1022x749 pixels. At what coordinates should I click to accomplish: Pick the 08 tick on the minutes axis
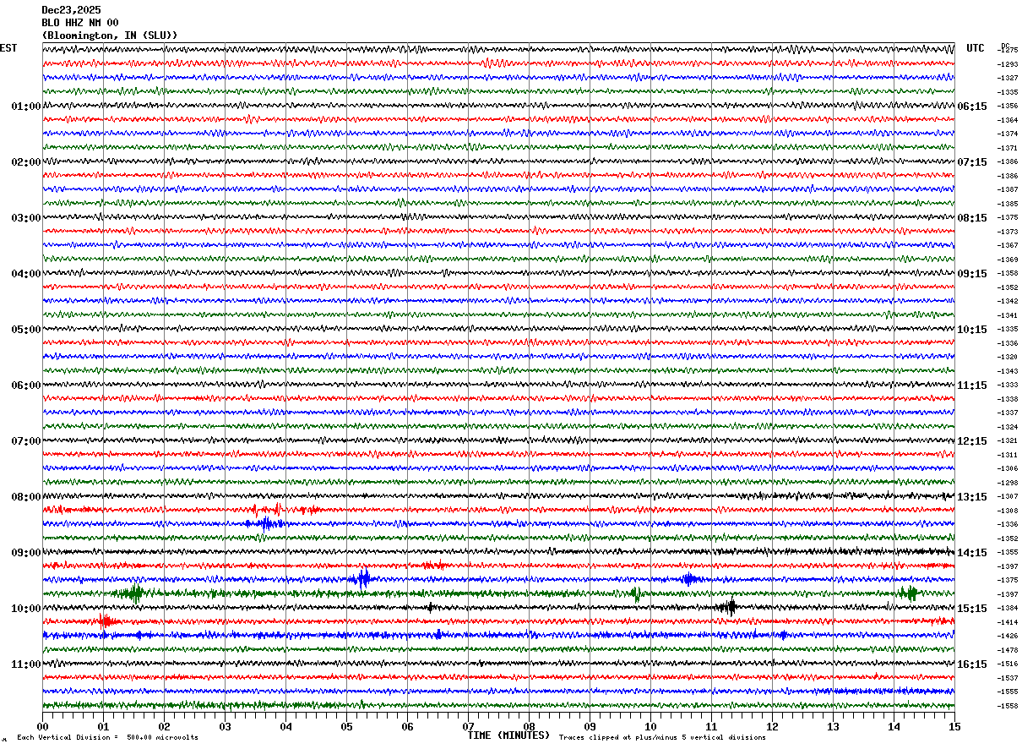click(x=529, y=726)
